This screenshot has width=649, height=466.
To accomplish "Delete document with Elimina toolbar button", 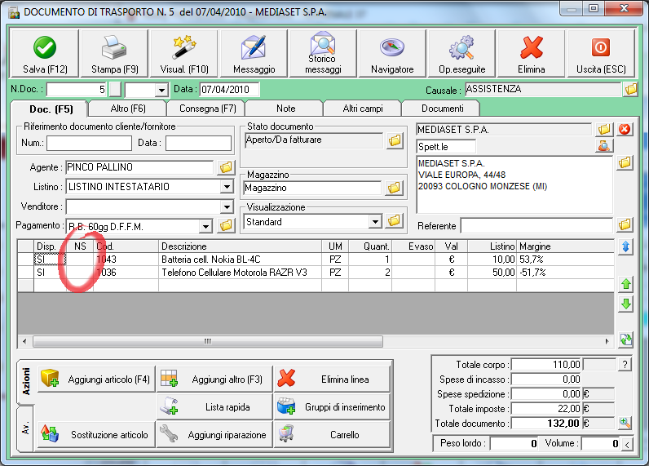I will pos(531,54).
